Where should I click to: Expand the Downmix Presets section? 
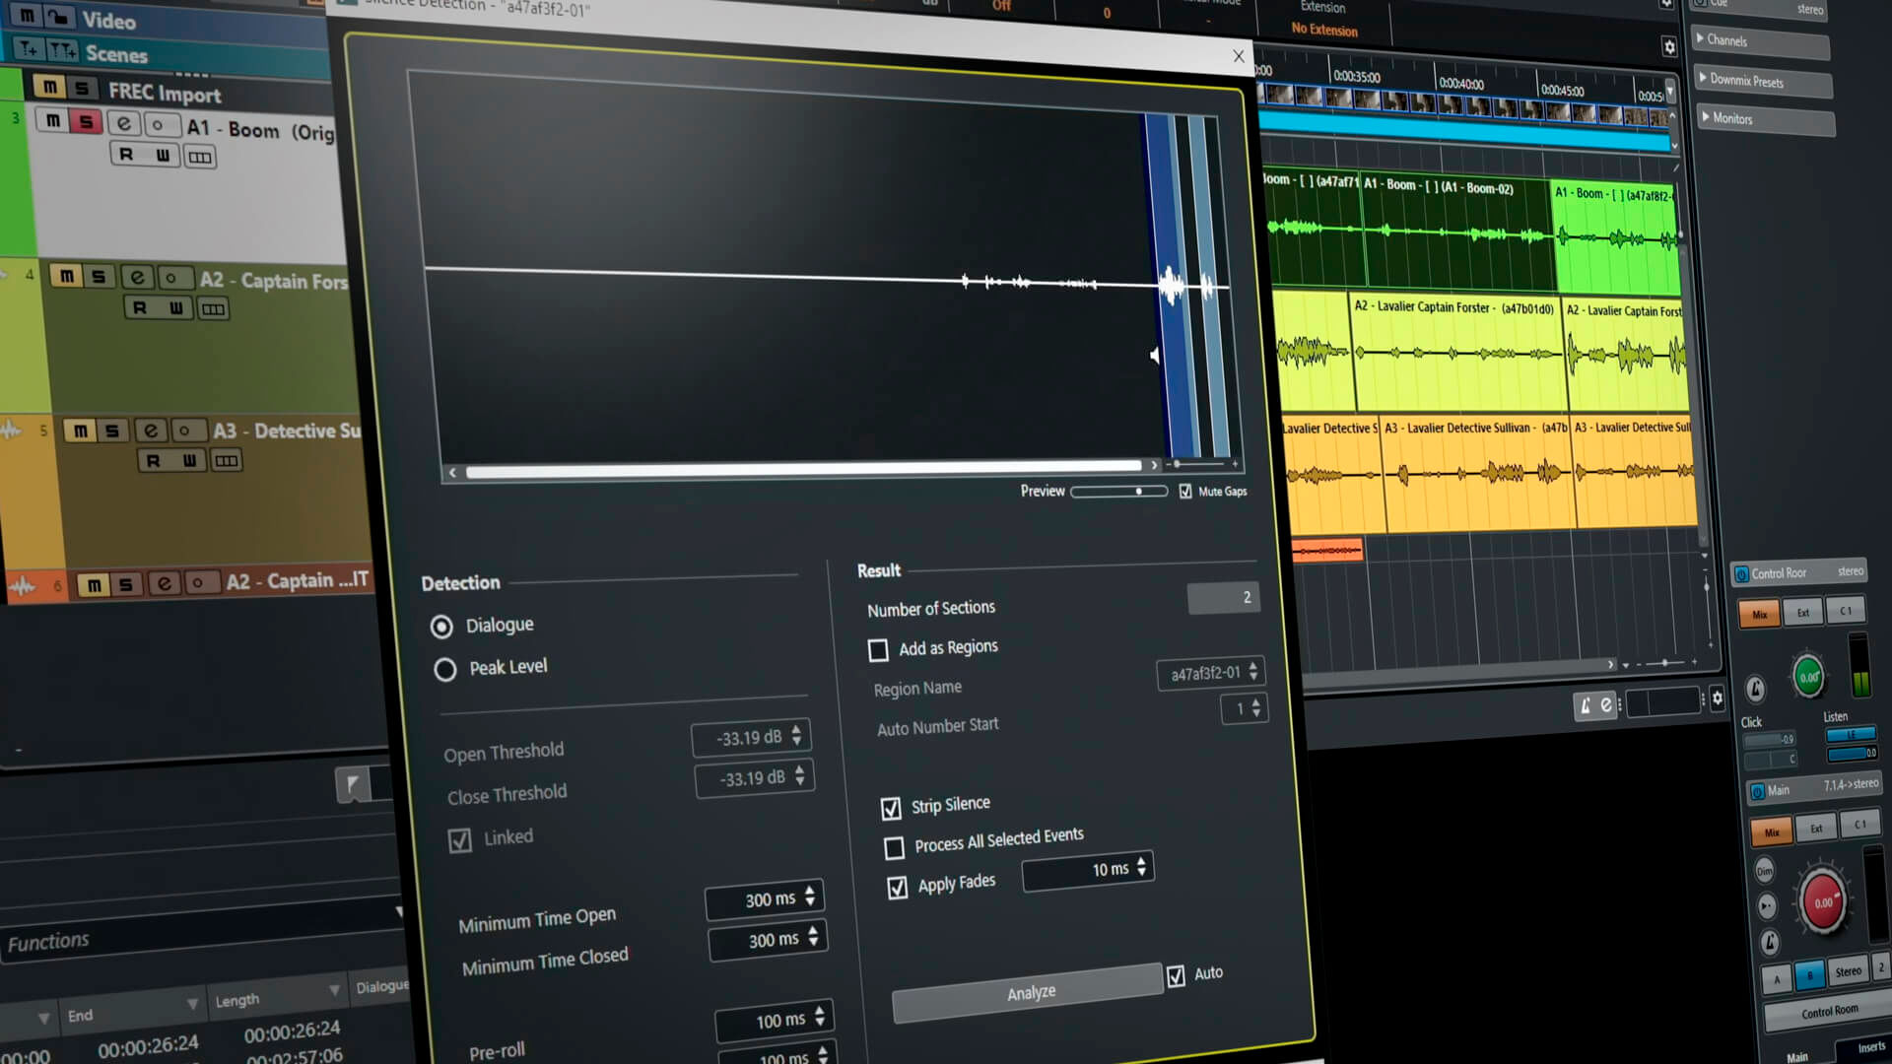(1746, 81)
